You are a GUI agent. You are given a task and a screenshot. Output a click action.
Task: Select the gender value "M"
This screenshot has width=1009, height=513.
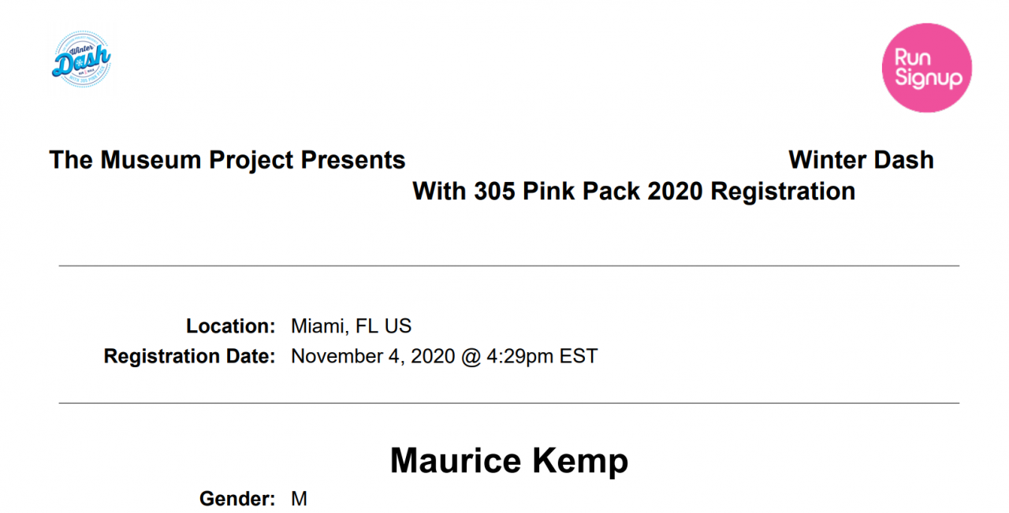point(299,499)
